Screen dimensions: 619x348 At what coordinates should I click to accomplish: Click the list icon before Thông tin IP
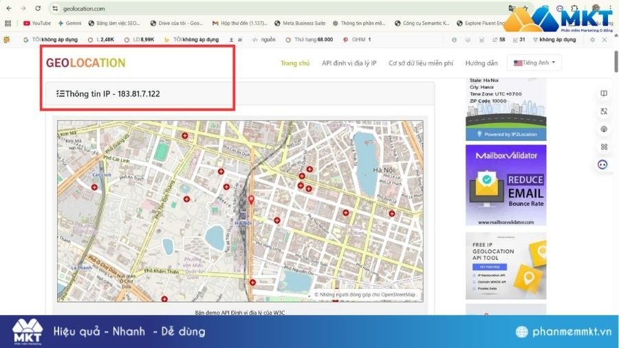[x=60, y=94]
